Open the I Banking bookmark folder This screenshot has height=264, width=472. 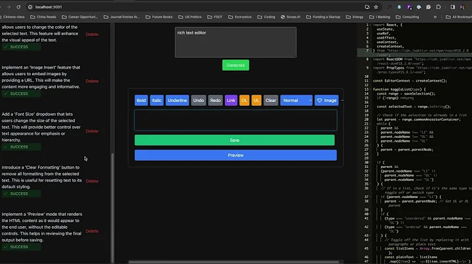pyautogui.click(x=380, y=17)
